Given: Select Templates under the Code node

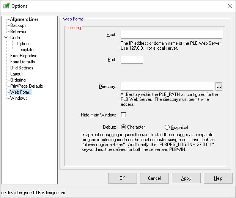Looking at the screenshot, I should [26, 50].
